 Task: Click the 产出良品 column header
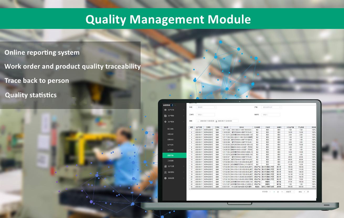click(x=301, y=127)
